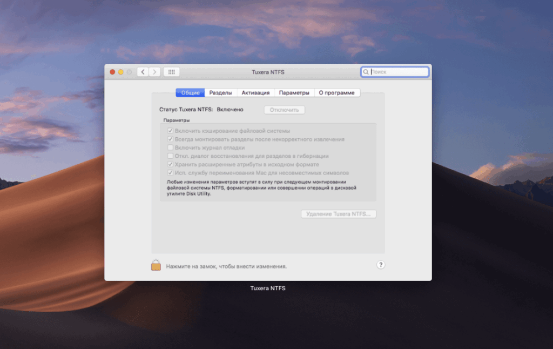The height and width of the screenshot is (349, 553).
Task: Select the Параметры tab
Action: coord(294,93)
